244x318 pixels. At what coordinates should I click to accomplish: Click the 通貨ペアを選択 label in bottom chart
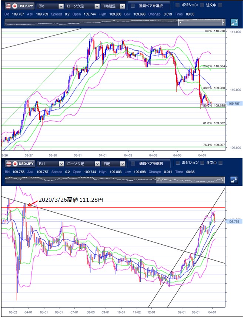click(x=151, y=164)
